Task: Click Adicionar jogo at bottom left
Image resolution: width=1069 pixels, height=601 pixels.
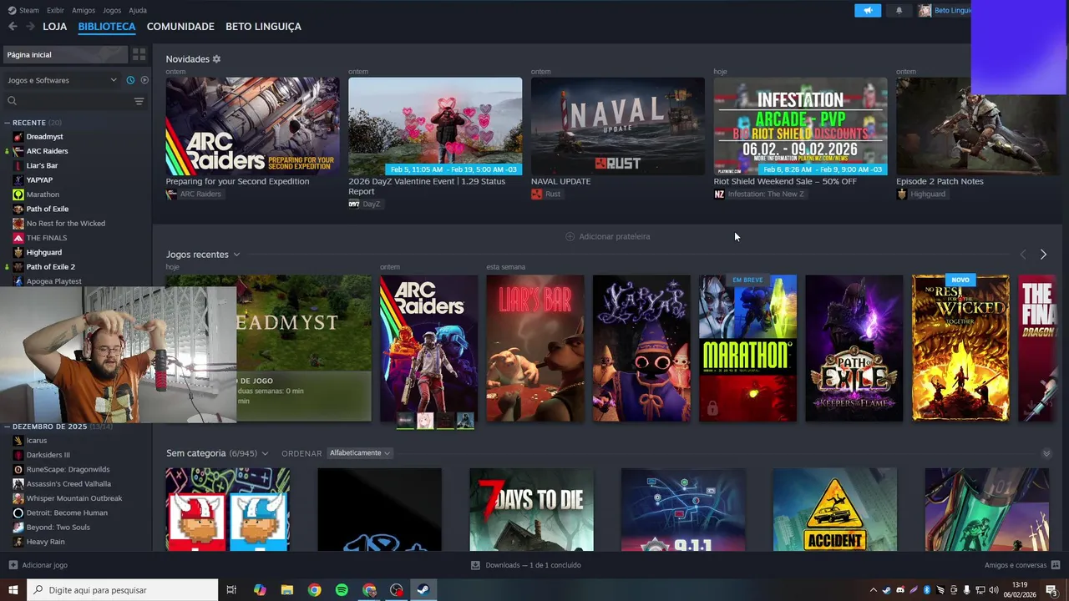Action: [x=38, y=565]
